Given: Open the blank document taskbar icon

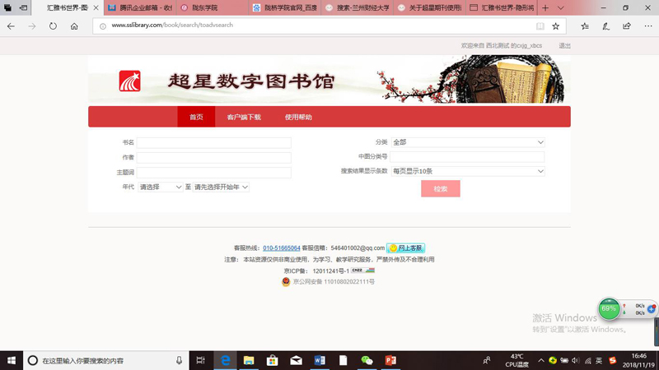Looking at the screenshot, I should pyautogui.click(x=344, y=360).
